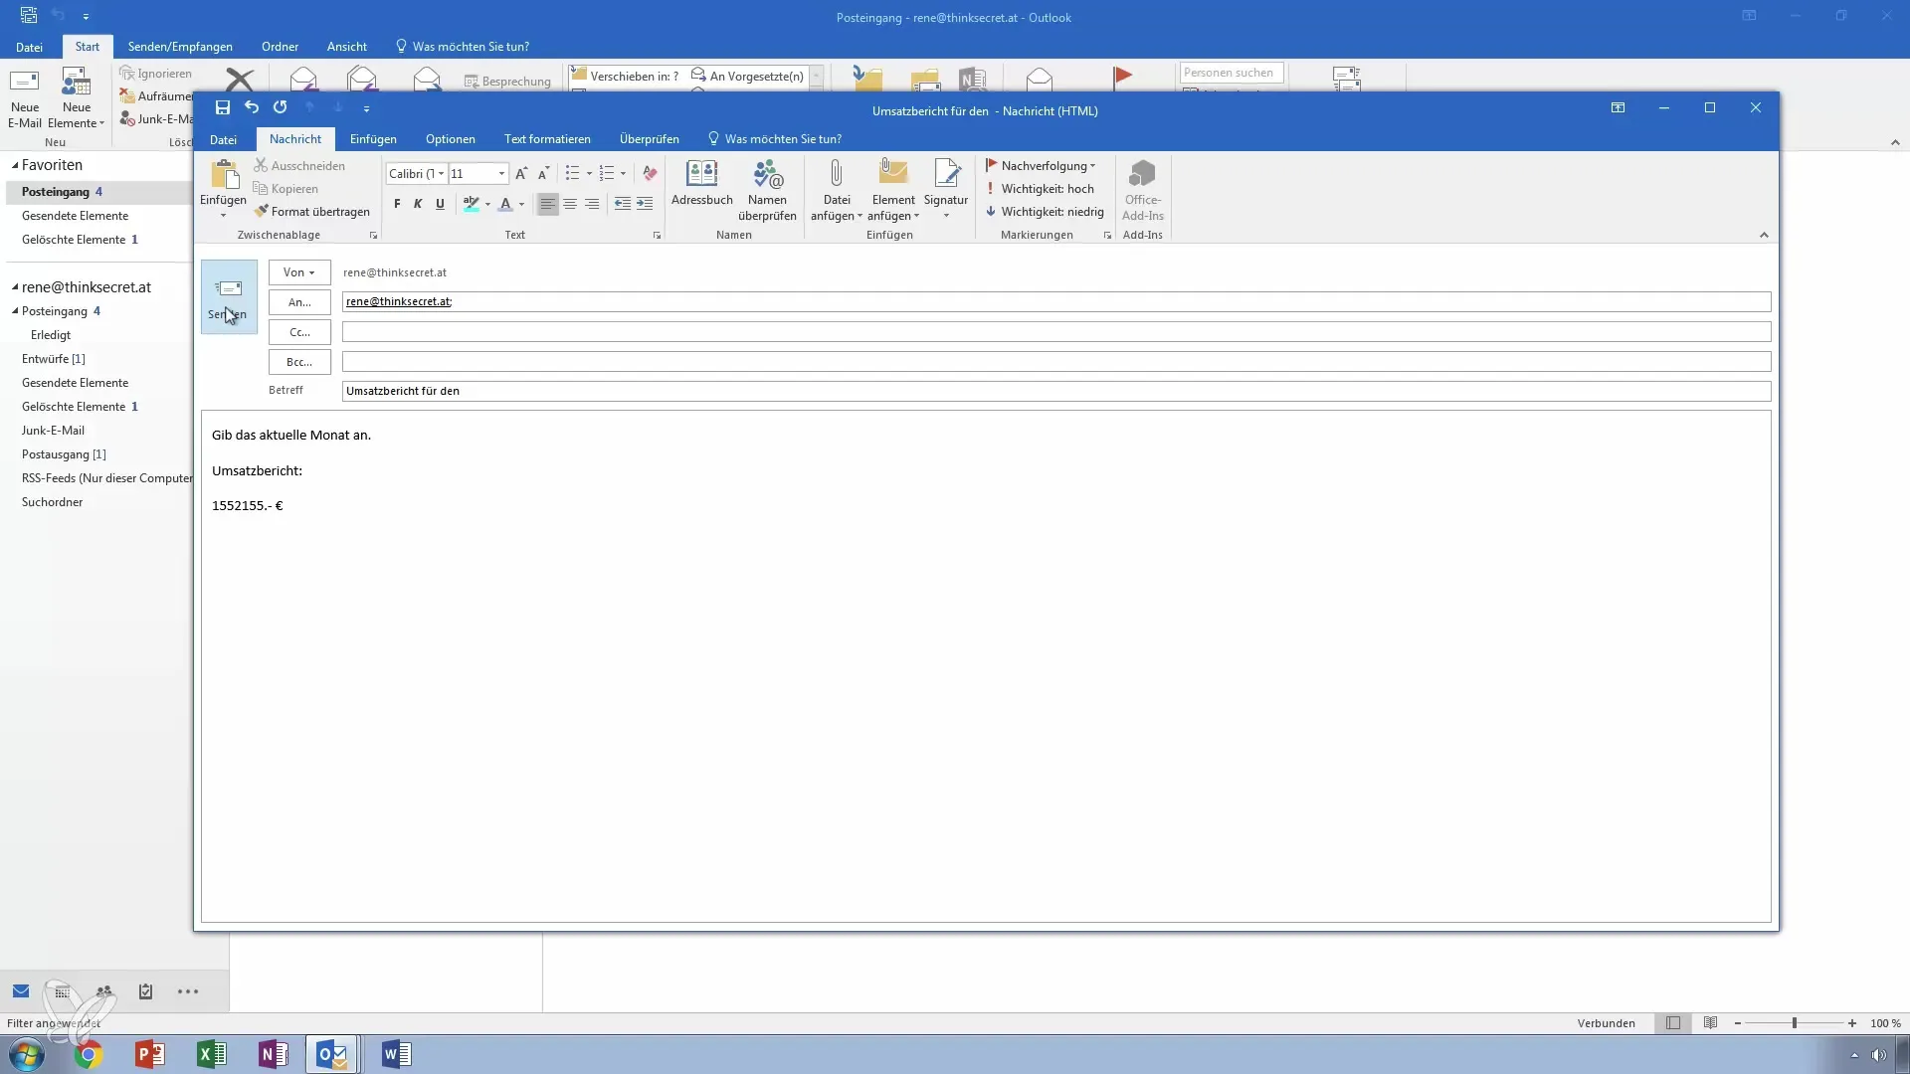Image resolution: width=1910 pixels, height=1074 pixels.
Task: Attach a file with Datei anfügen
Action: 836,189
